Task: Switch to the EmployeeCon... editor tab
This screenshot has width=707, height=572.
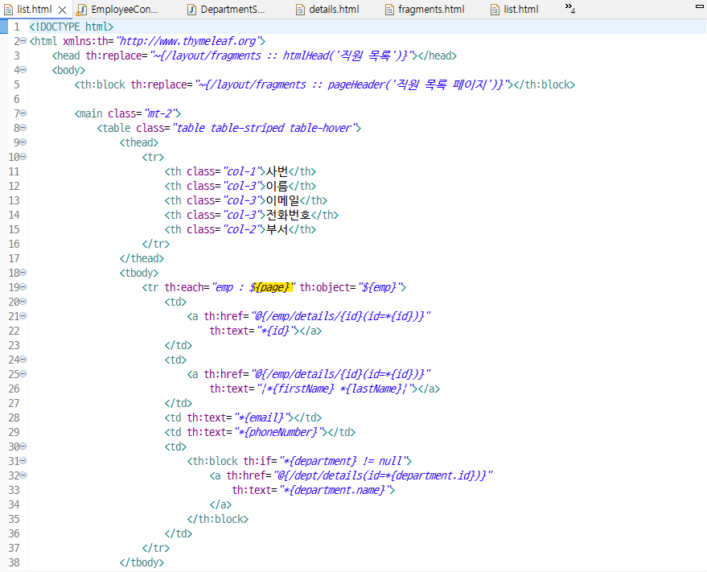Action: click(117, 10)
